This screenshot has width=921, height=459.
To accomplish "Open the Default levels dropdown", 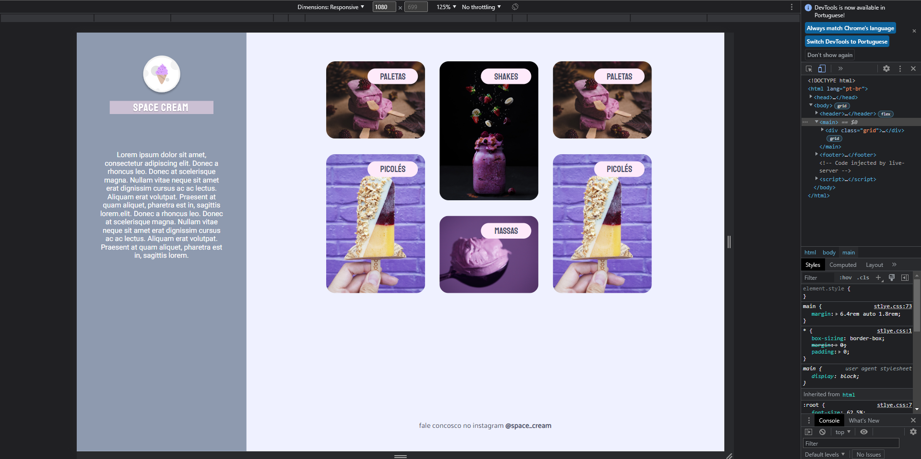I will pyautogui.click(x=825, y=455).
